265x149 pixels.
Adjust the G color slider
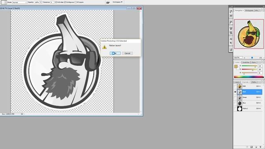coord(249,69)
